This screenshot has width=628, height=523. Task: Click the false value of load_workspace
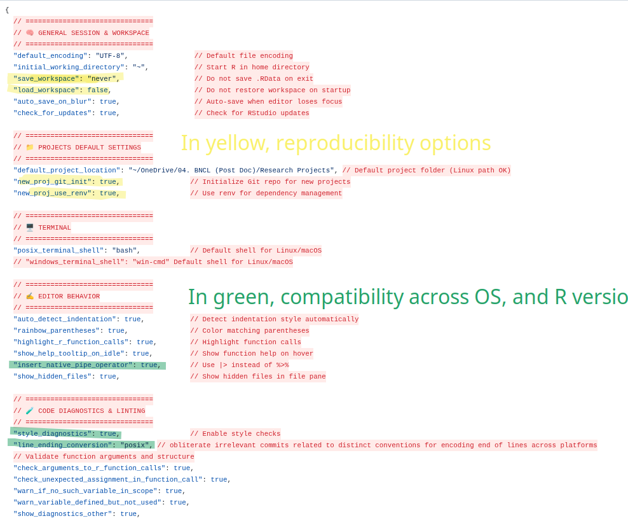[x=97, y=90]
